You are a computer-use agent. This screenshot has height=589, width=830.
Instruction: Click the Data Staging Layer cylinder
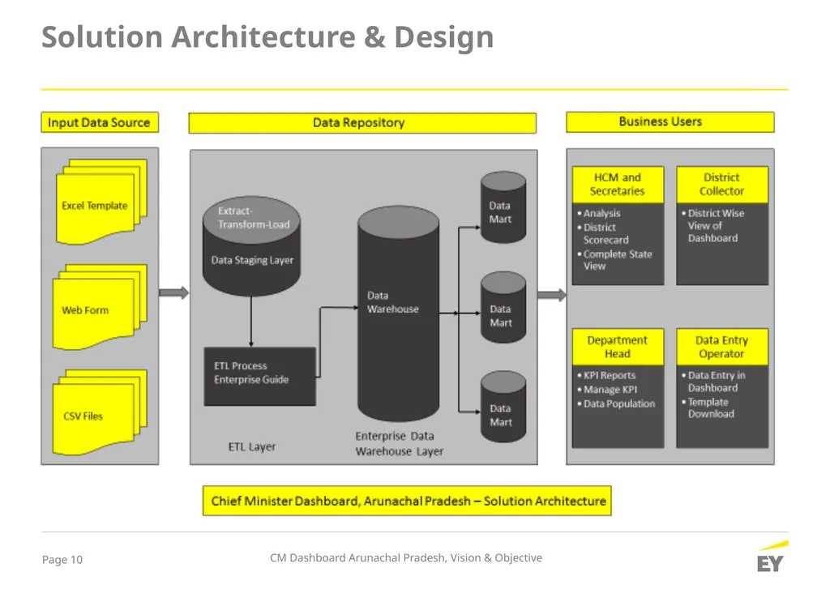(x=251, y=246)
